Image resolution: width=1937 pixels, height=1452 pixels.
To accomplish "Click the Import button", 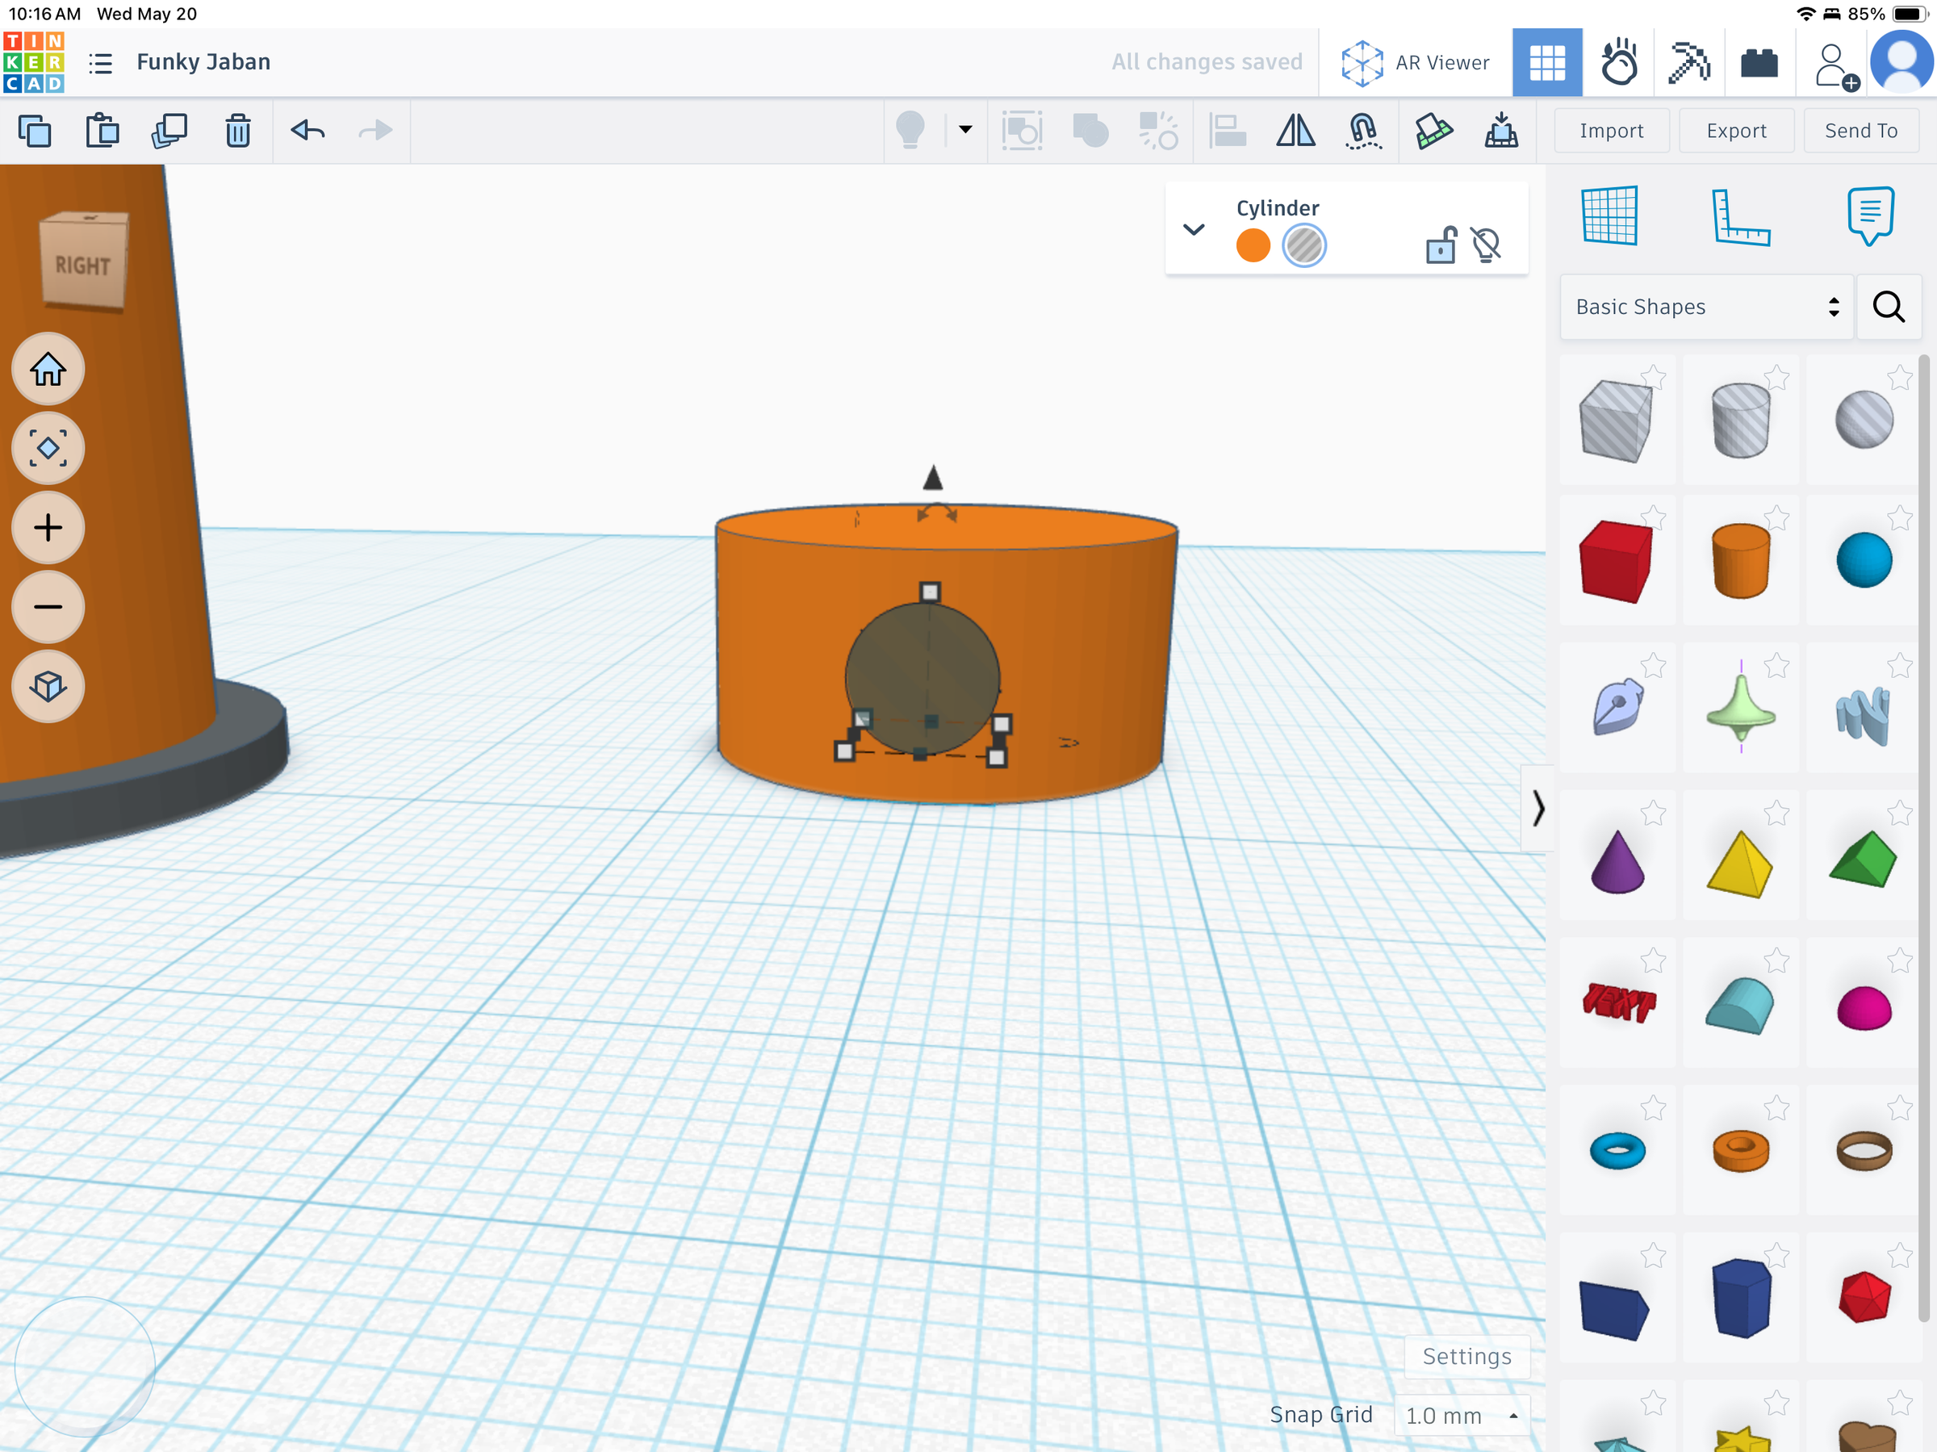I will click(x=1611, y=132).
